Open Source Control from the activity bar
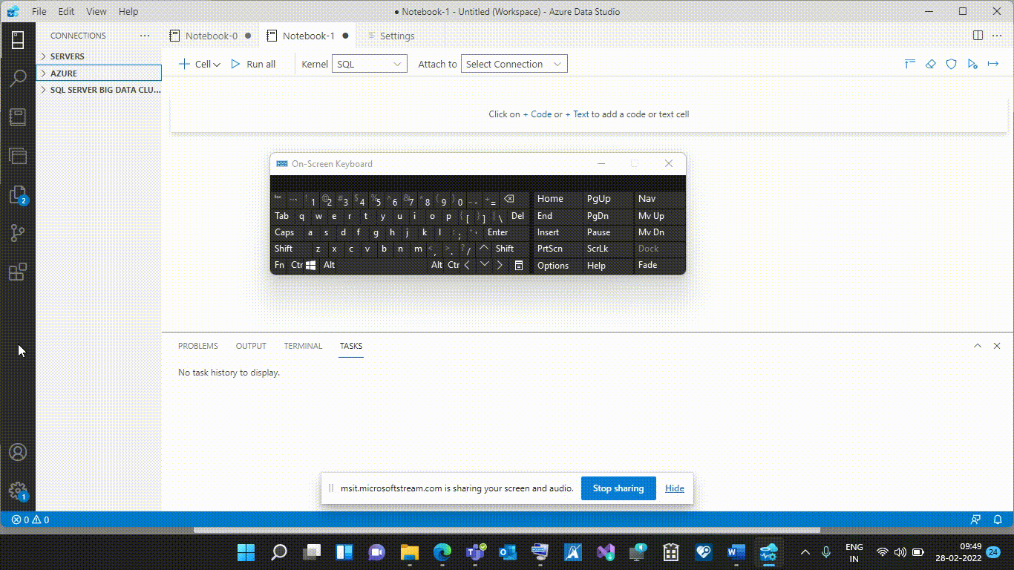This screenshot has height=570, width=1014. [x=18, y=233]
